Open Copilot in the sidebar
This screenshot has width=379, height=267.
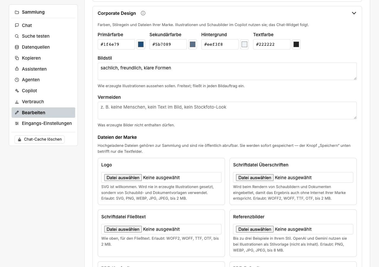point(43,91)
